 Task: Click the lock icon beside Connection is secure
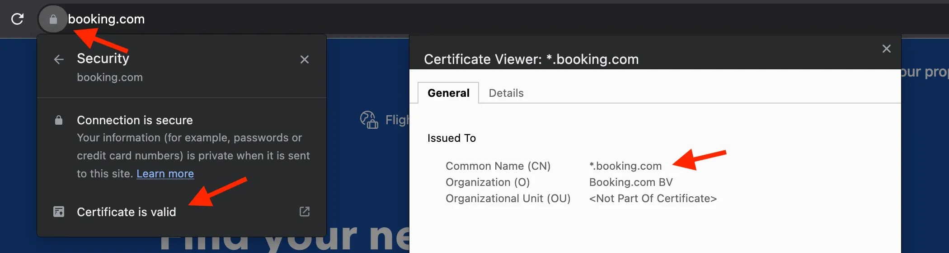coord(59,120)
